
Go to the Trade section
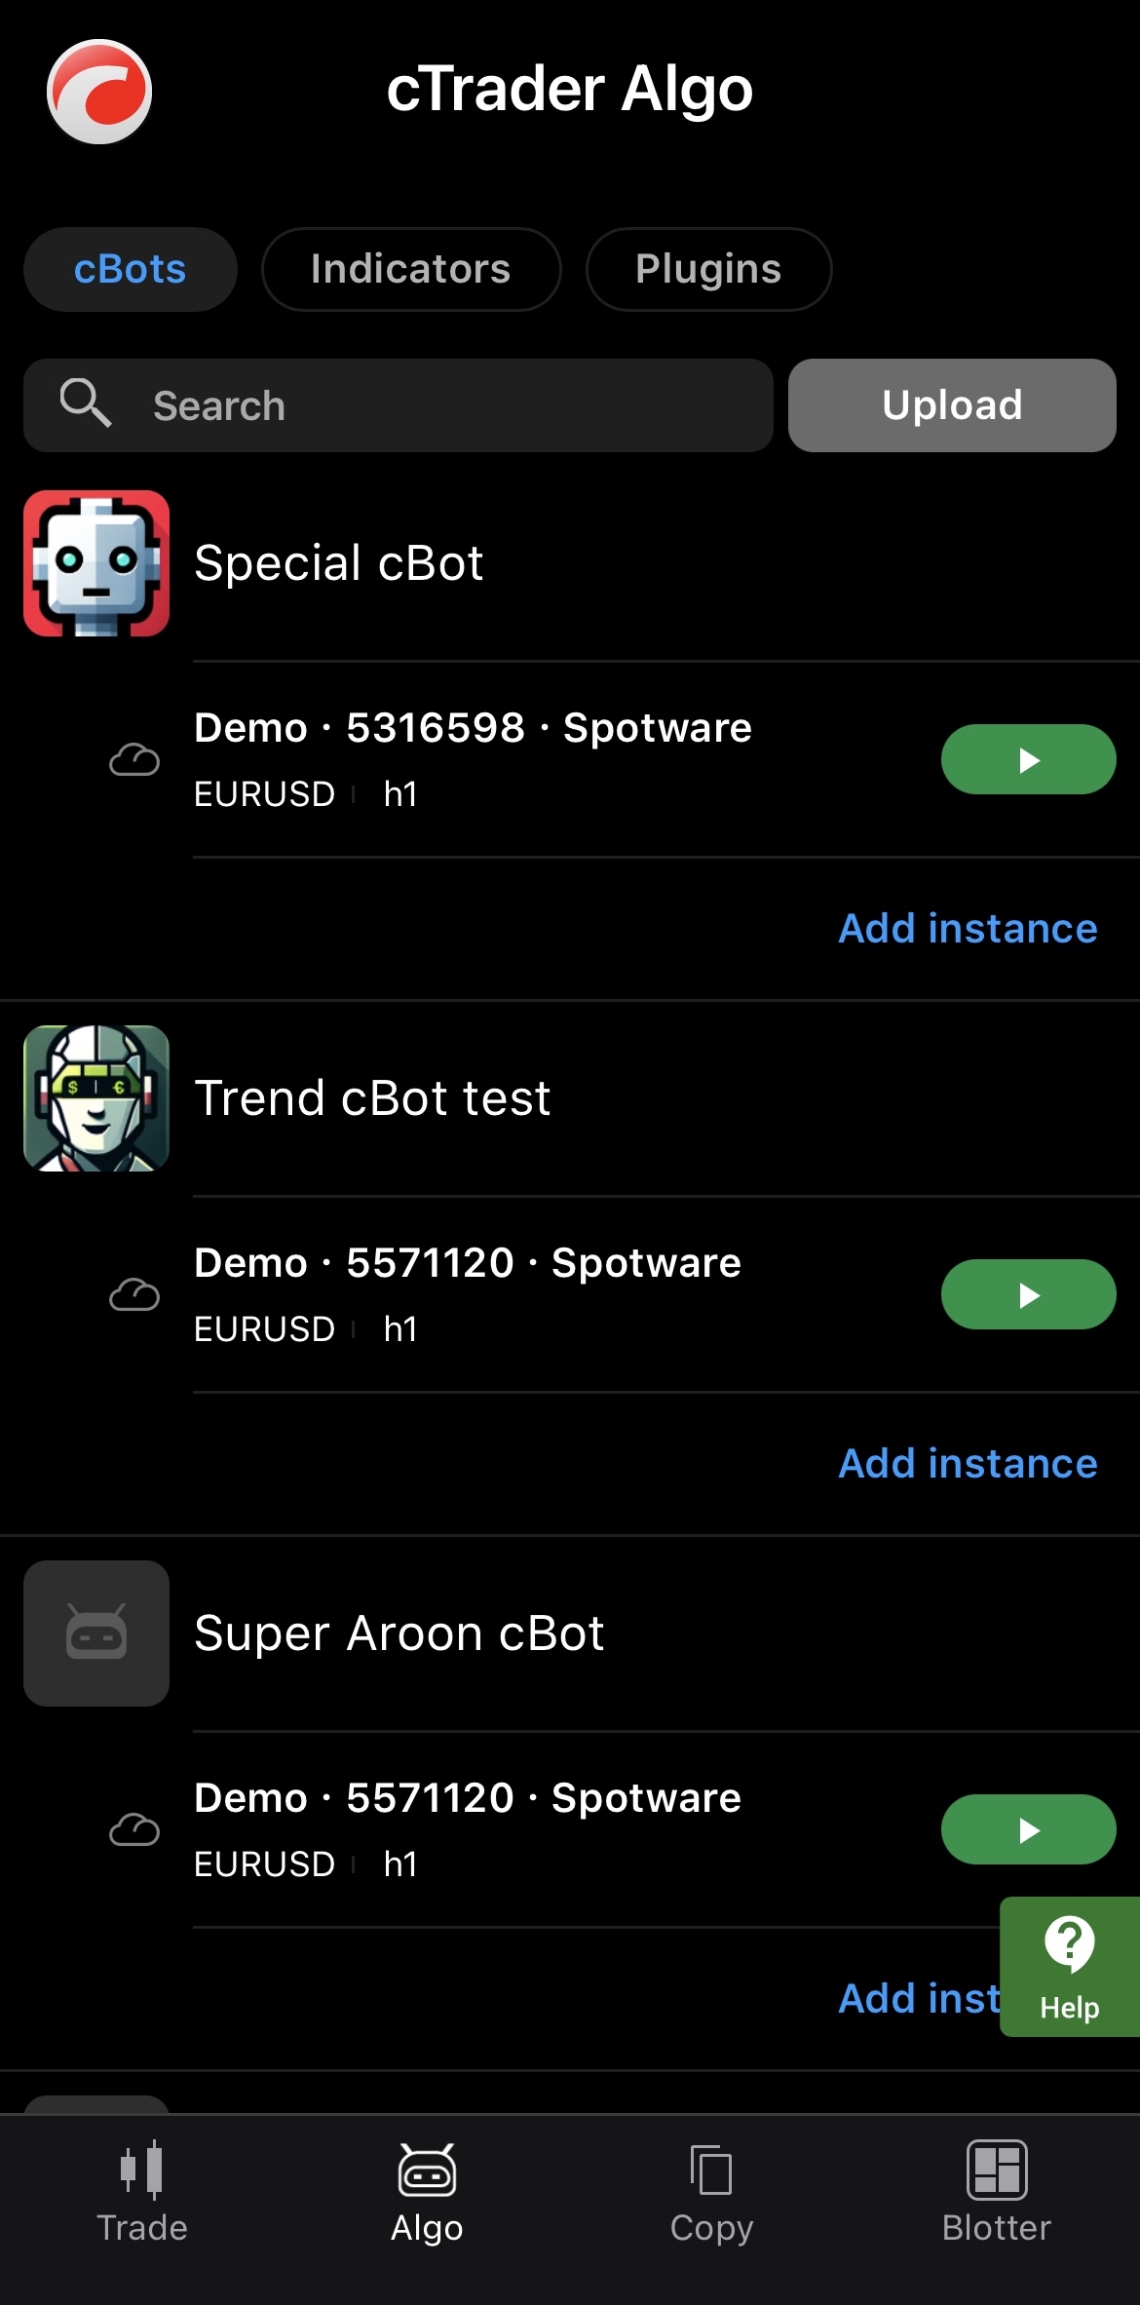tap(142, 2193)
